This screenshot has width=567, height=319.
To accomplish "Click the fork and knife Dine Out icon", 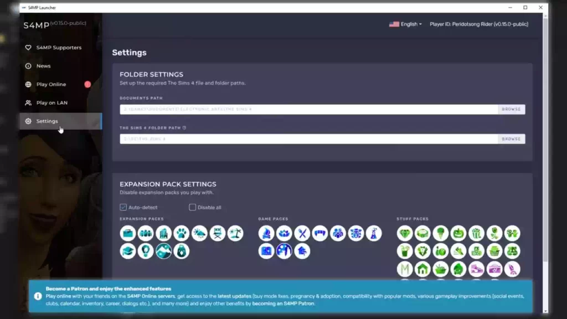I will (x=302, y=233).
